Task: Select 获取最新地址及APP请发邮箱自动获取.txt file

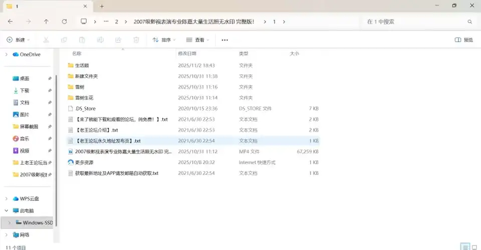Action: tap(193, 173)
